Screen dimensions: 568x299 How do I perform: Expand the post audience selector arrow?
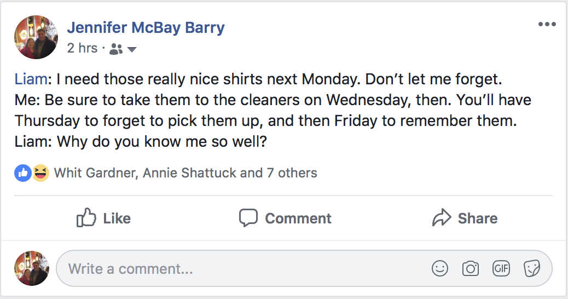(x=131, y=49)
